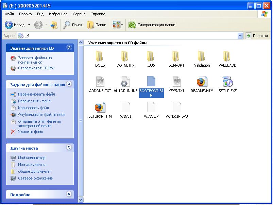Image resolution: width=273 pixels, height=205 pixels.
Task: Open Общие документы link
Action: click(x=34, y=171)
